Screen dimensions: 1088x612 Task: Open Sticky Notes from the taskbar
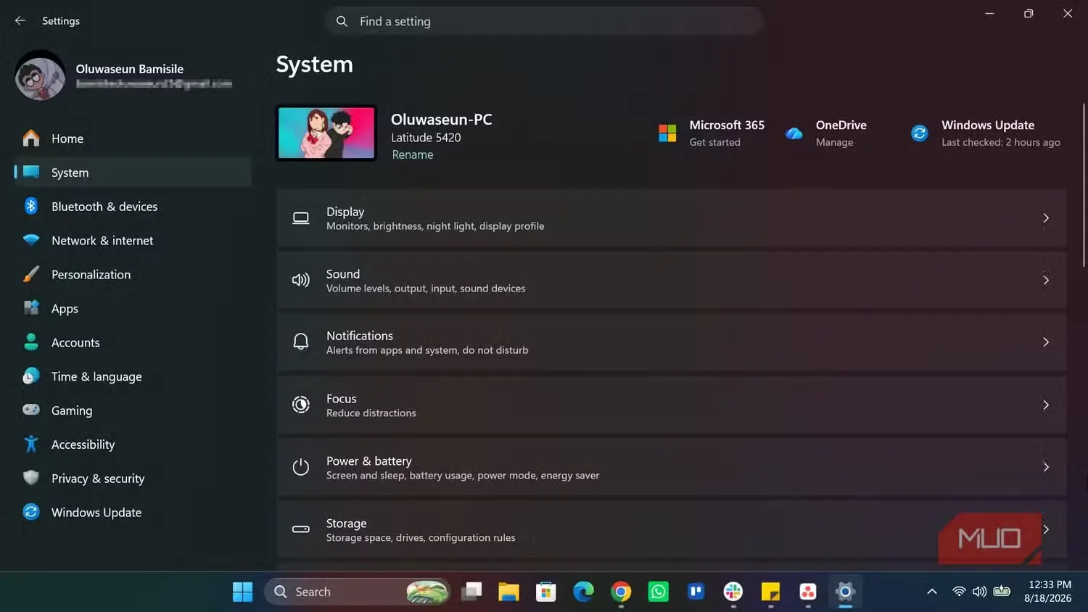(770, 592)
